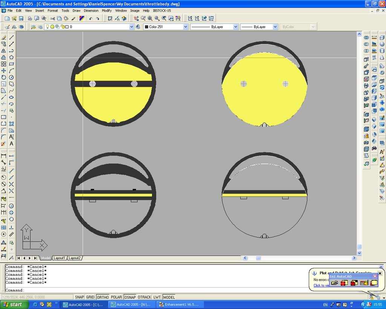
Task: Click the Save icon in toolbar
Action: [x=21, y=18]
